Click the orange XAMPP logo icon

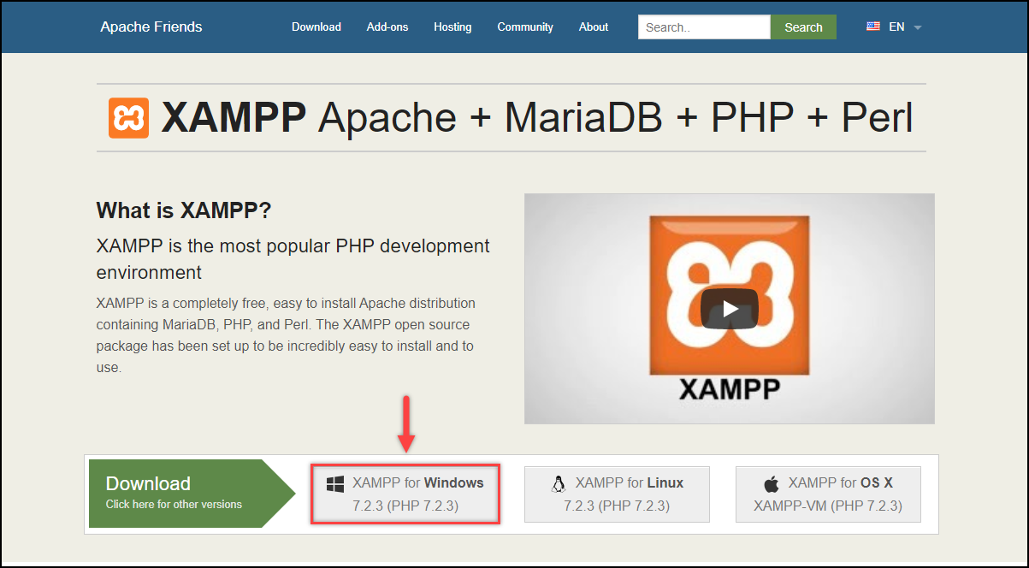129,118
